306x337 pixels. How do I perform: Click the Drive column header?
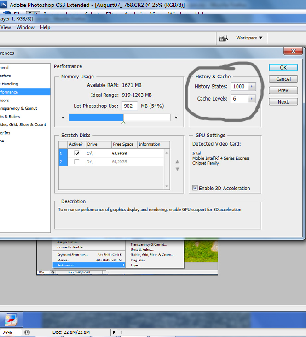point(98,144)
